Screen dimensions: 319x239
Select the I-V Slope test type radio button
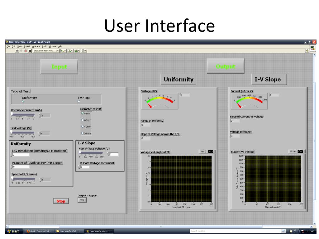(79, 101)
